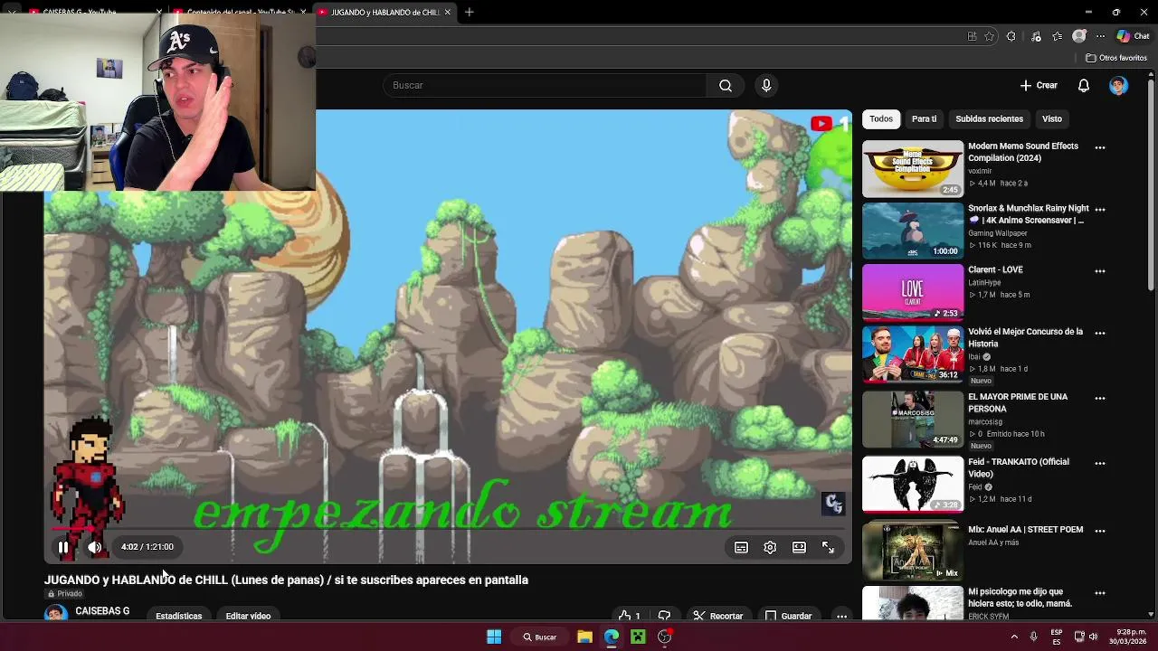Switch to Contenido del canal tab
This screenshot has width=1158, height=651.
point(240,12)
